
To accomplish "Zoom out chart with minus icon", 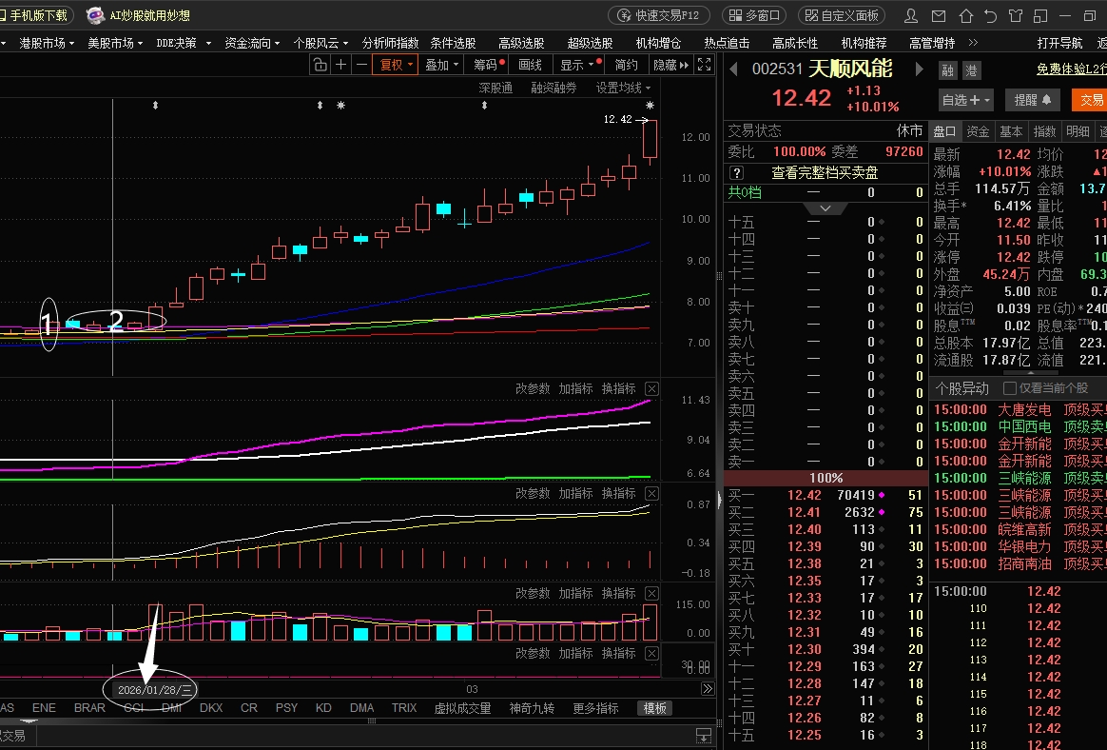I will 361,65.
